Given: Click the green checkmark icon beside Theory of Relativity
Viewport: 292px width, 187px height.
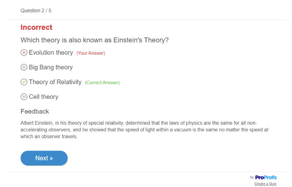Looking at the screenshot, I should click(24, 82).
